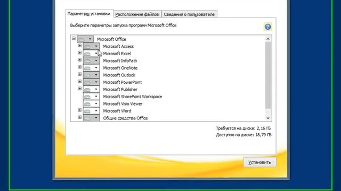Click scrollbar up arrow in component list
The height and width of the screenshot is (191, 341).
click(x=268, y=39)
